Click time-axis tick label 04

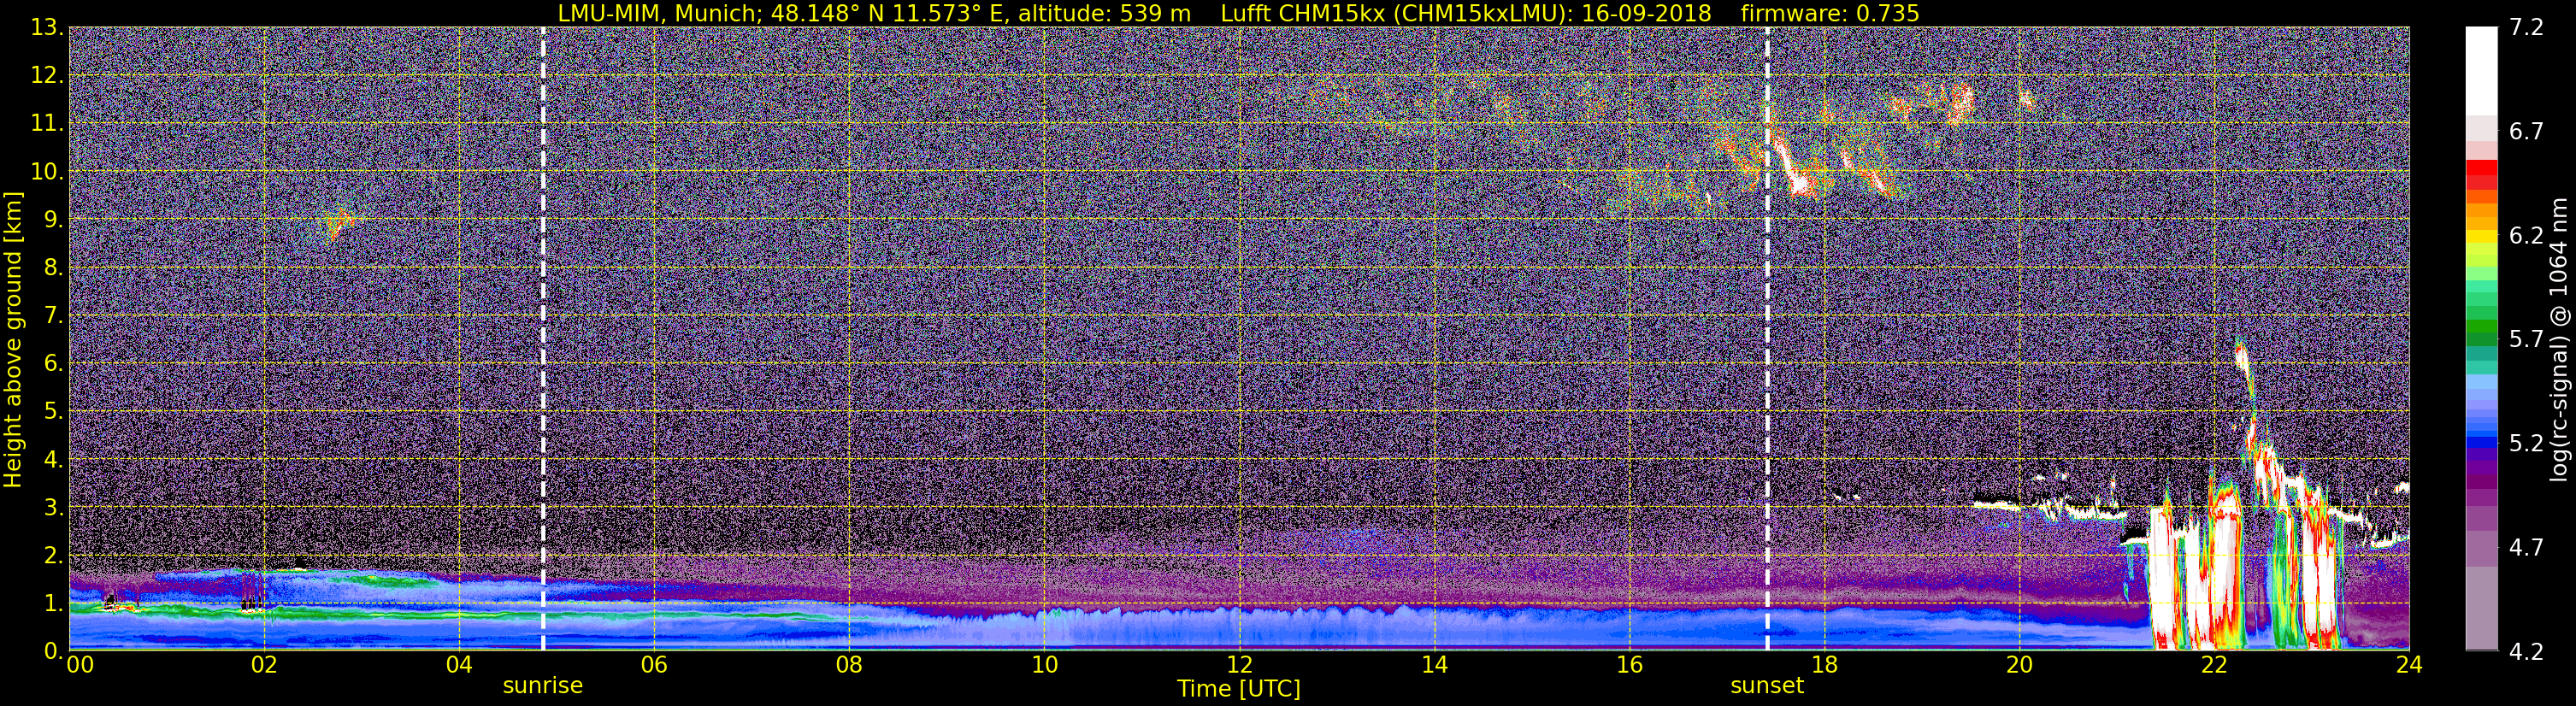459,666
